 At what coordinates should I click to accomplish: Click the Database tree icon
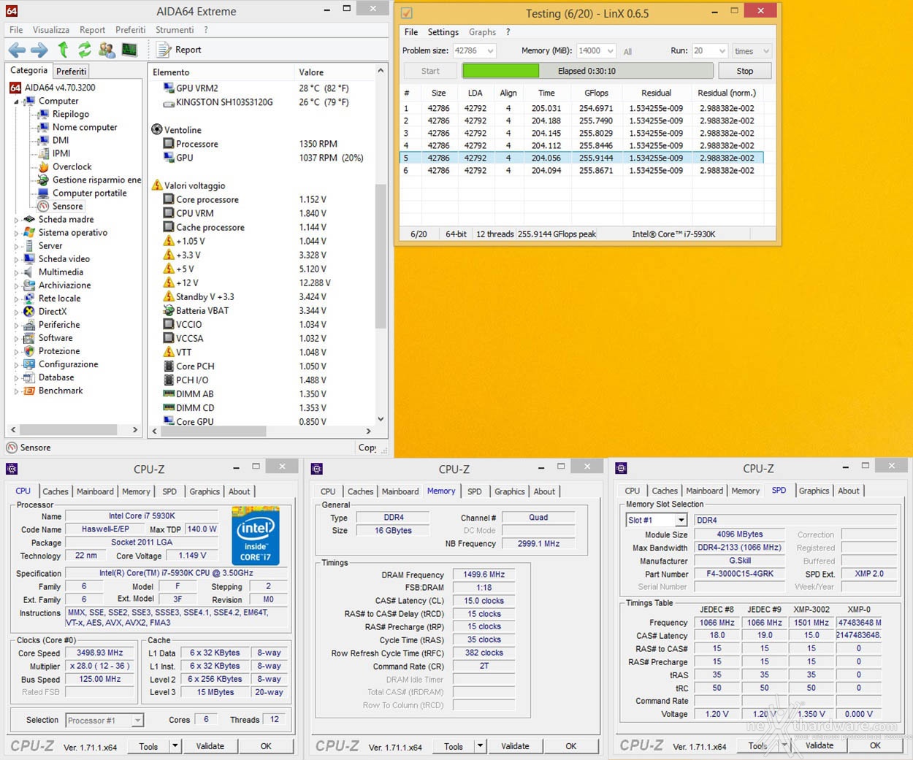pyautogui.click(x=29, y=377)
